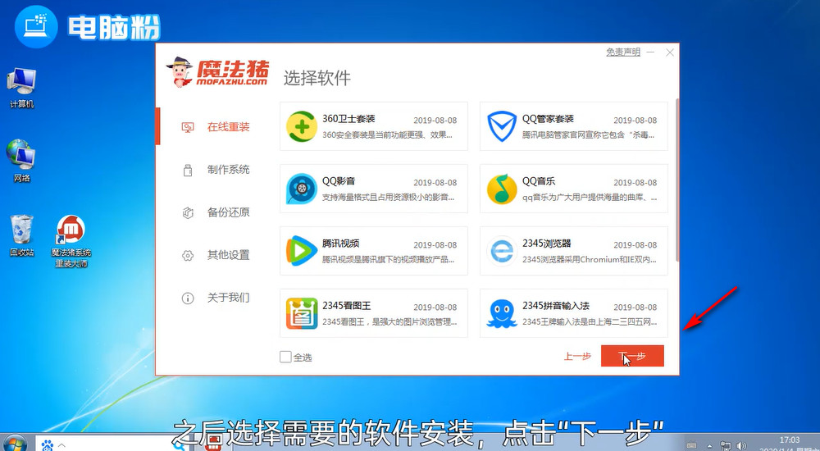
Task: Check the 全选 checkbox
Action: pyautogui.click(x=285, y=357)
